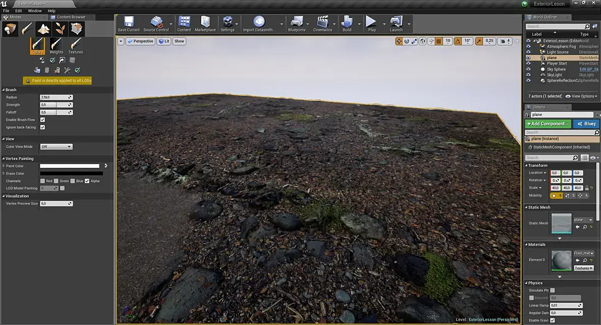Select the Foliage mode icon

point(60,29)
